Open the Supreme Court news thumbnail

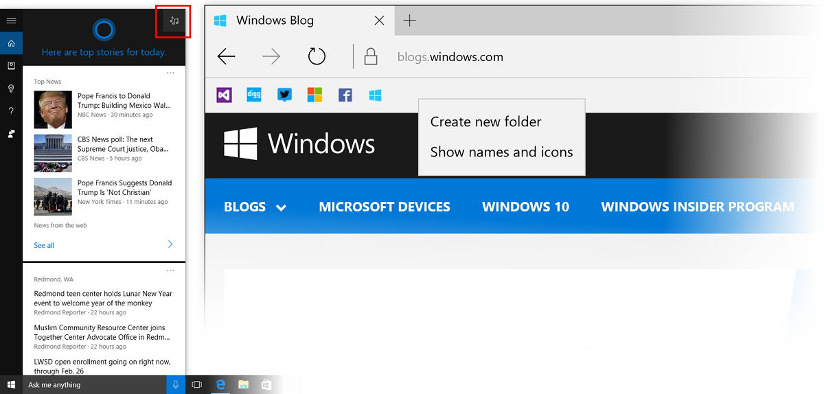tap(53, 152)
